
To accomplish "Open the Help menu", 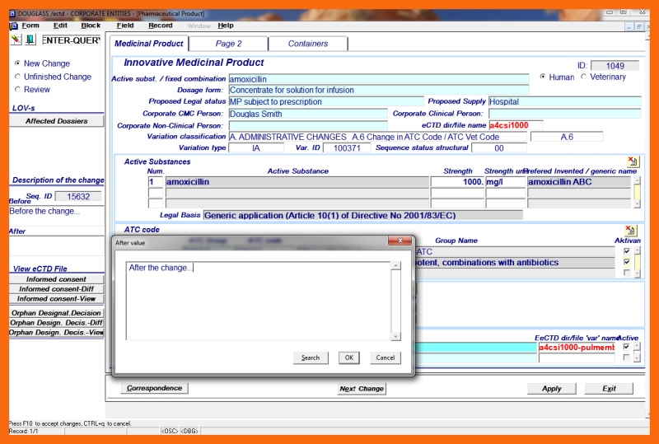I will click(226, 26).
